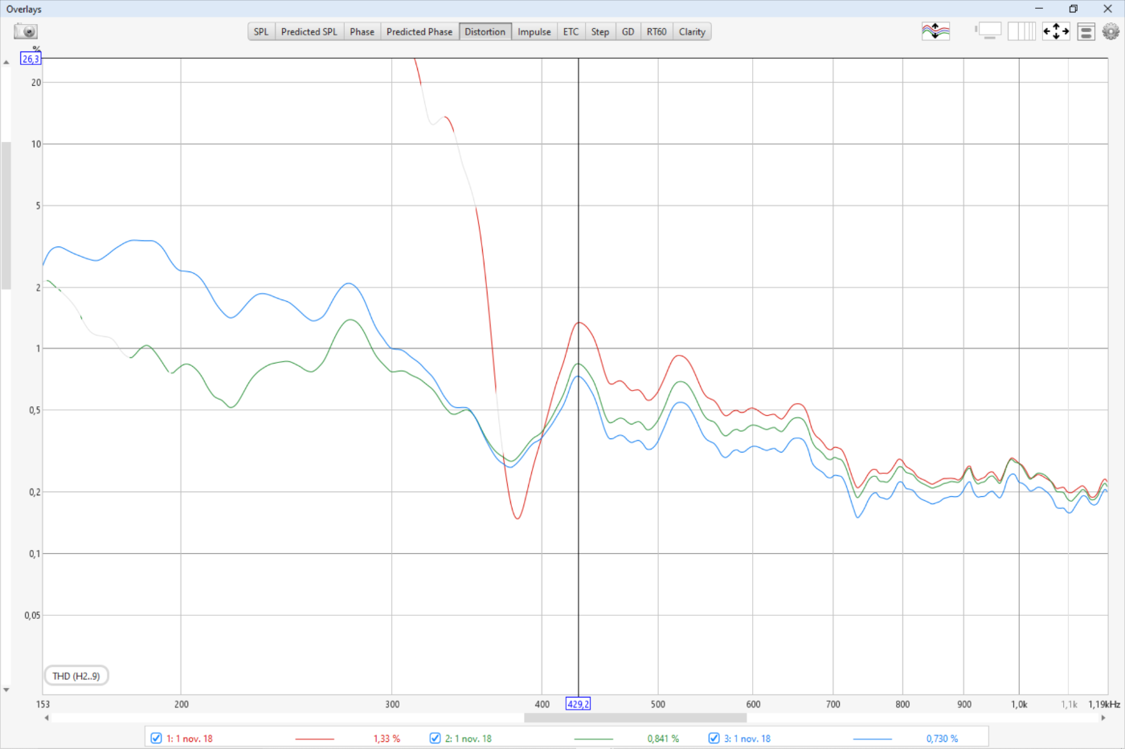Click the vertical-bars frequency axis icon
The width and height of the screenshot is (1125, 749).
(1021, 31)
